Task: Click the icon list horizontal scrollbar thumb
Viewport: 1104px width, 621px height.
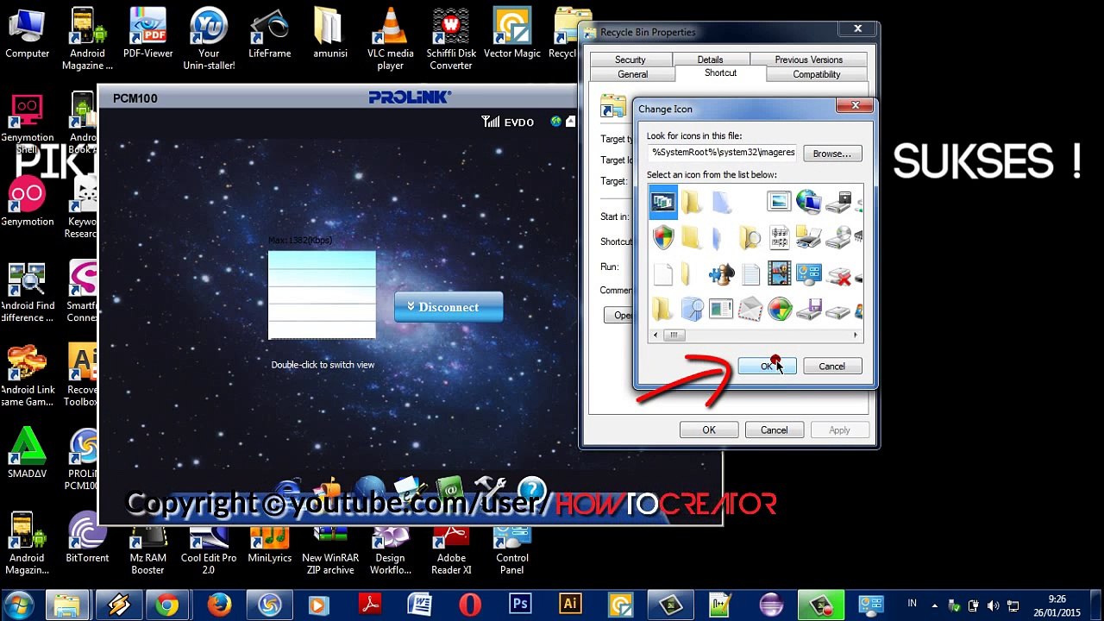Action: pyautogui.click(x=674, y=335)
